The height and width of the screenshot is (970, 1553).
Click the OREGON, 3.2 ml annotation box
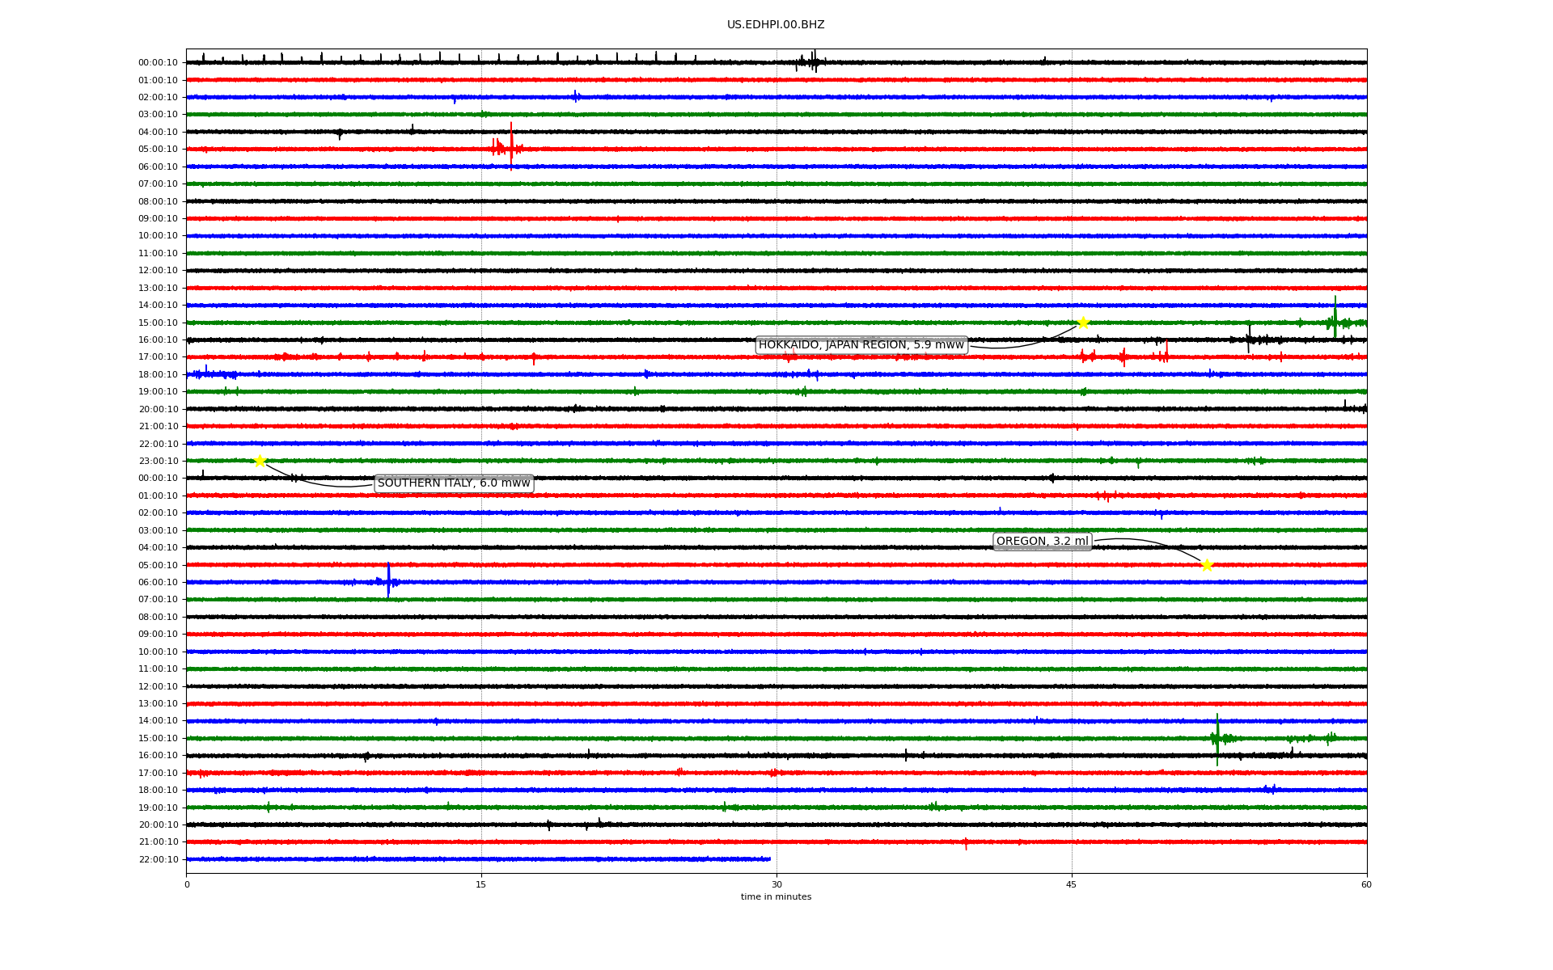pyautogui.click(x=1042, y=542)
